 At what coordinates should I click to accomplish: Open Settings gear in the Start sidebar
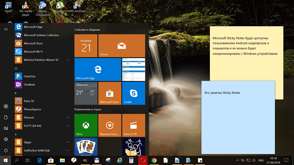pyautogui.click(x=6, y=139)
